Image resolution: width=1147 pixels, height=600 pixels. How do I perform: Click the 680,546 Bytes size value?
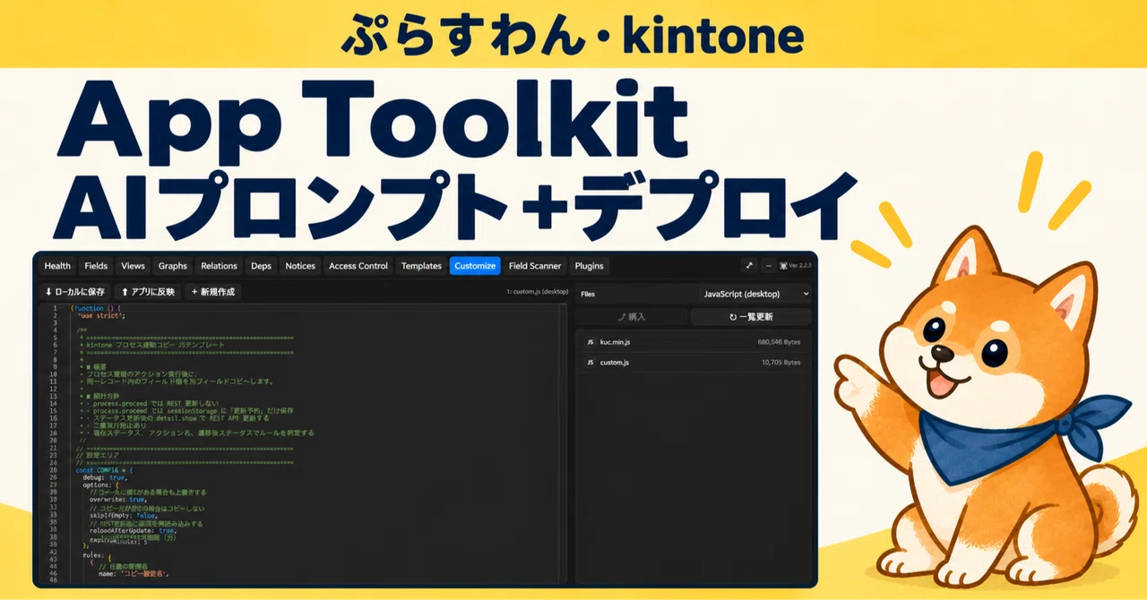click(779, 342)
